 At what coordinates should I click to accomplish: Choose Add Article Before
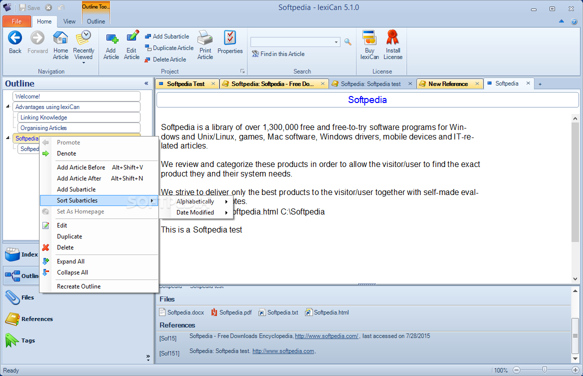(99, 167)
